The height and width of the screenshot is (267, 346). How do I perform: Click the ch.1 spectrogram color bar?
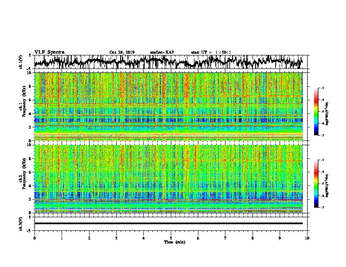(x=316, y=112)
